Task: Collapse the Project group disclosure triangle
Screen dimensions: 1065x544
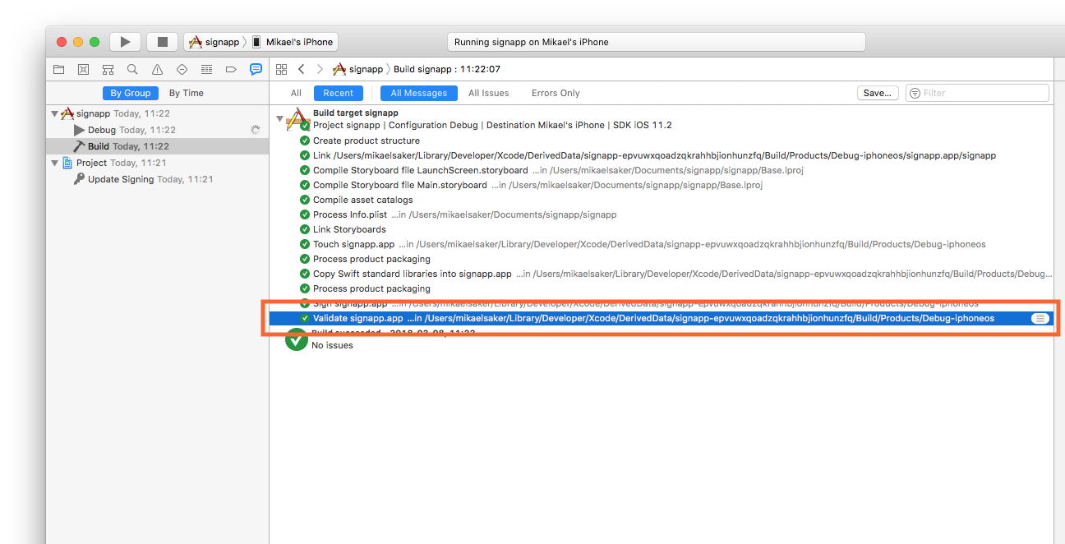Action: tap(54, 164)
